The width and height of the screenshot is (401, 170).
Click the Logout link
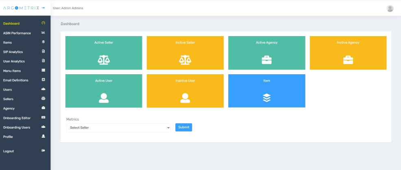coord(9,151)
